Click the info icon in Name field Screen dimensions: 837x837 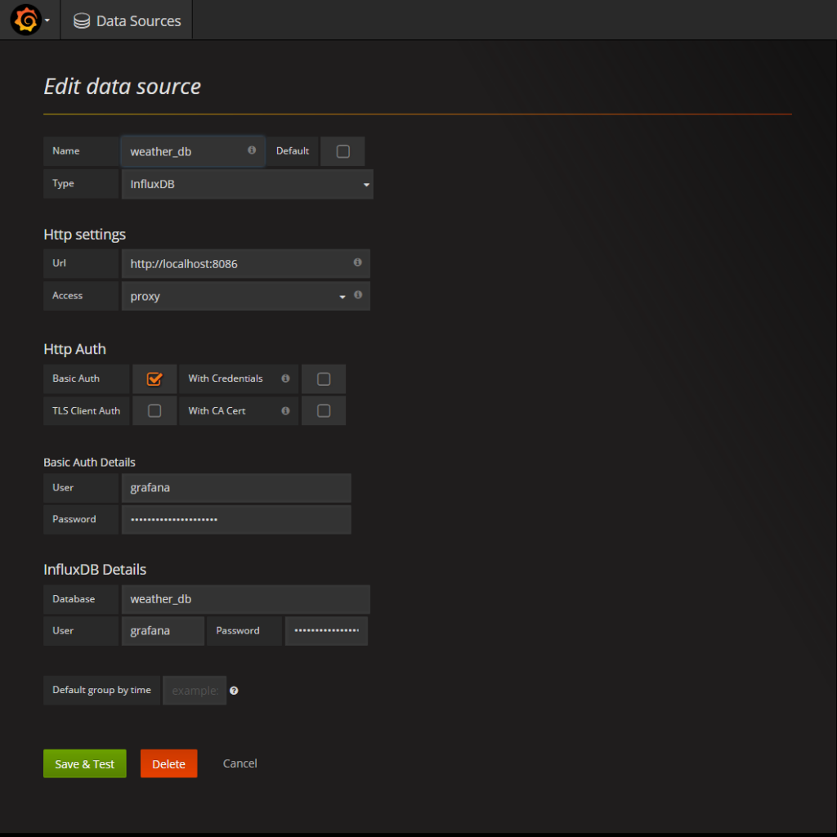point(252,150)
